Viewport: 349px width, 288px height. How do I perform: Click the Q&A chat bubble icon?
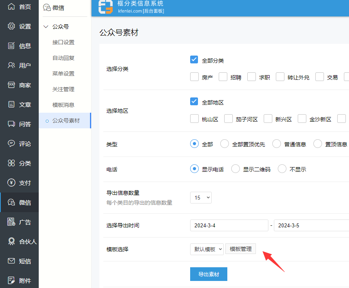click(x=11, y=124)
